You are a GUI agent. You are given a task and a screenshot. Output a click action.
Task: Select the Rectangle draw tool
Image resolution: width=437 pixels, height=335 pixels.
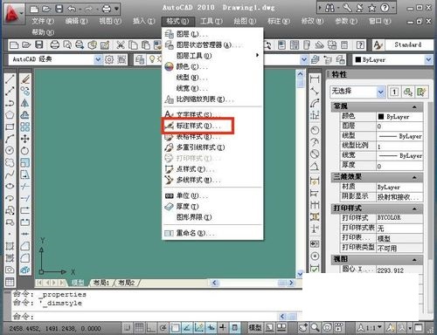tap(10, 126)
